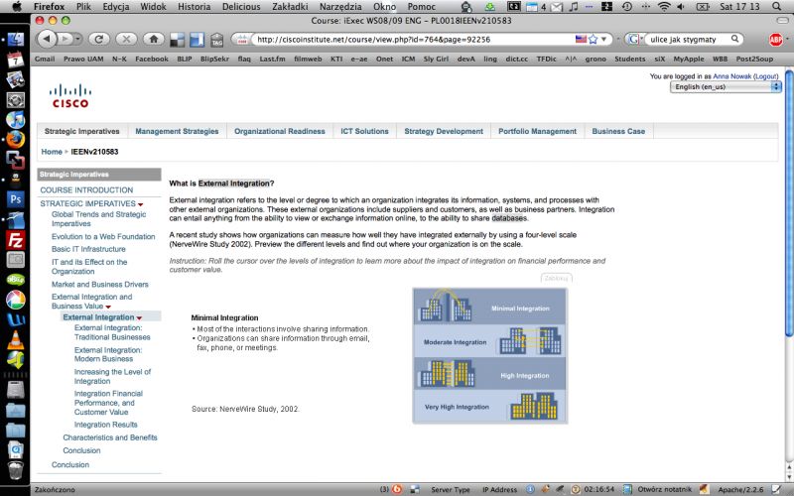Launch iCal calendar from the Dock

coord(15,60)
